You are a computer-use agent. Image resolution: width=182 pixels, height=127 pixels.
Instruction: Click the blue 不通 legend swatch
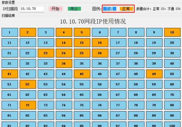click(110, 9)
